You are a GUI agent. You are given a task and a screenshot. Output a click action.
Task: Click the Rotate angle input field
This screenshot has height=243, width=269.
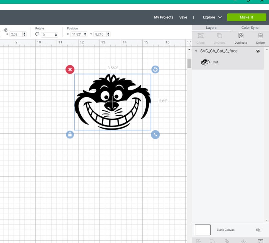point(47,35)
